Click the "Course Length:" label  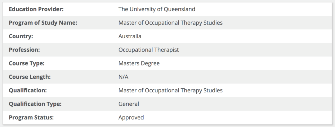29,77
